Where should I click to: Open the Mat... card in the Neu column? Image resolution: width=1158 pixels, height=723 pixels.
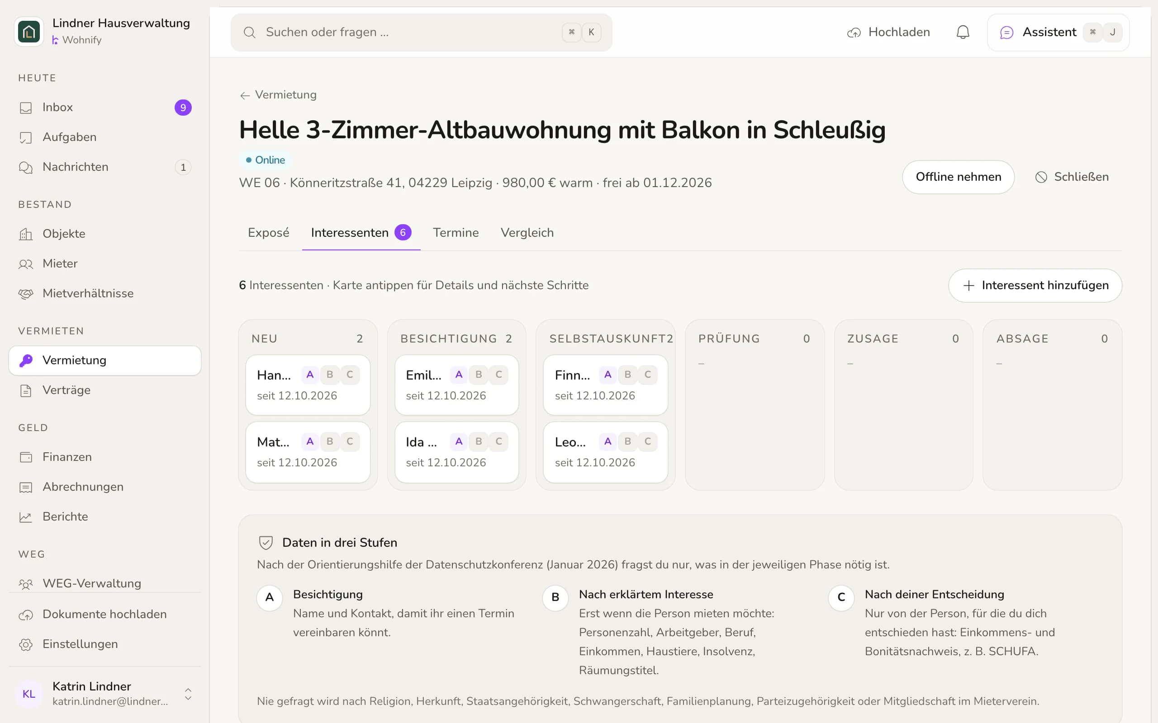tap(308, 452)
